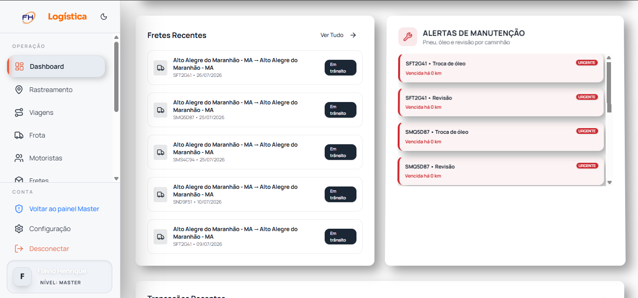Click URGENTE badge on SMQ5D87 Troca de óleo
Screen dimensions: 638x298
tap(587, 131)
